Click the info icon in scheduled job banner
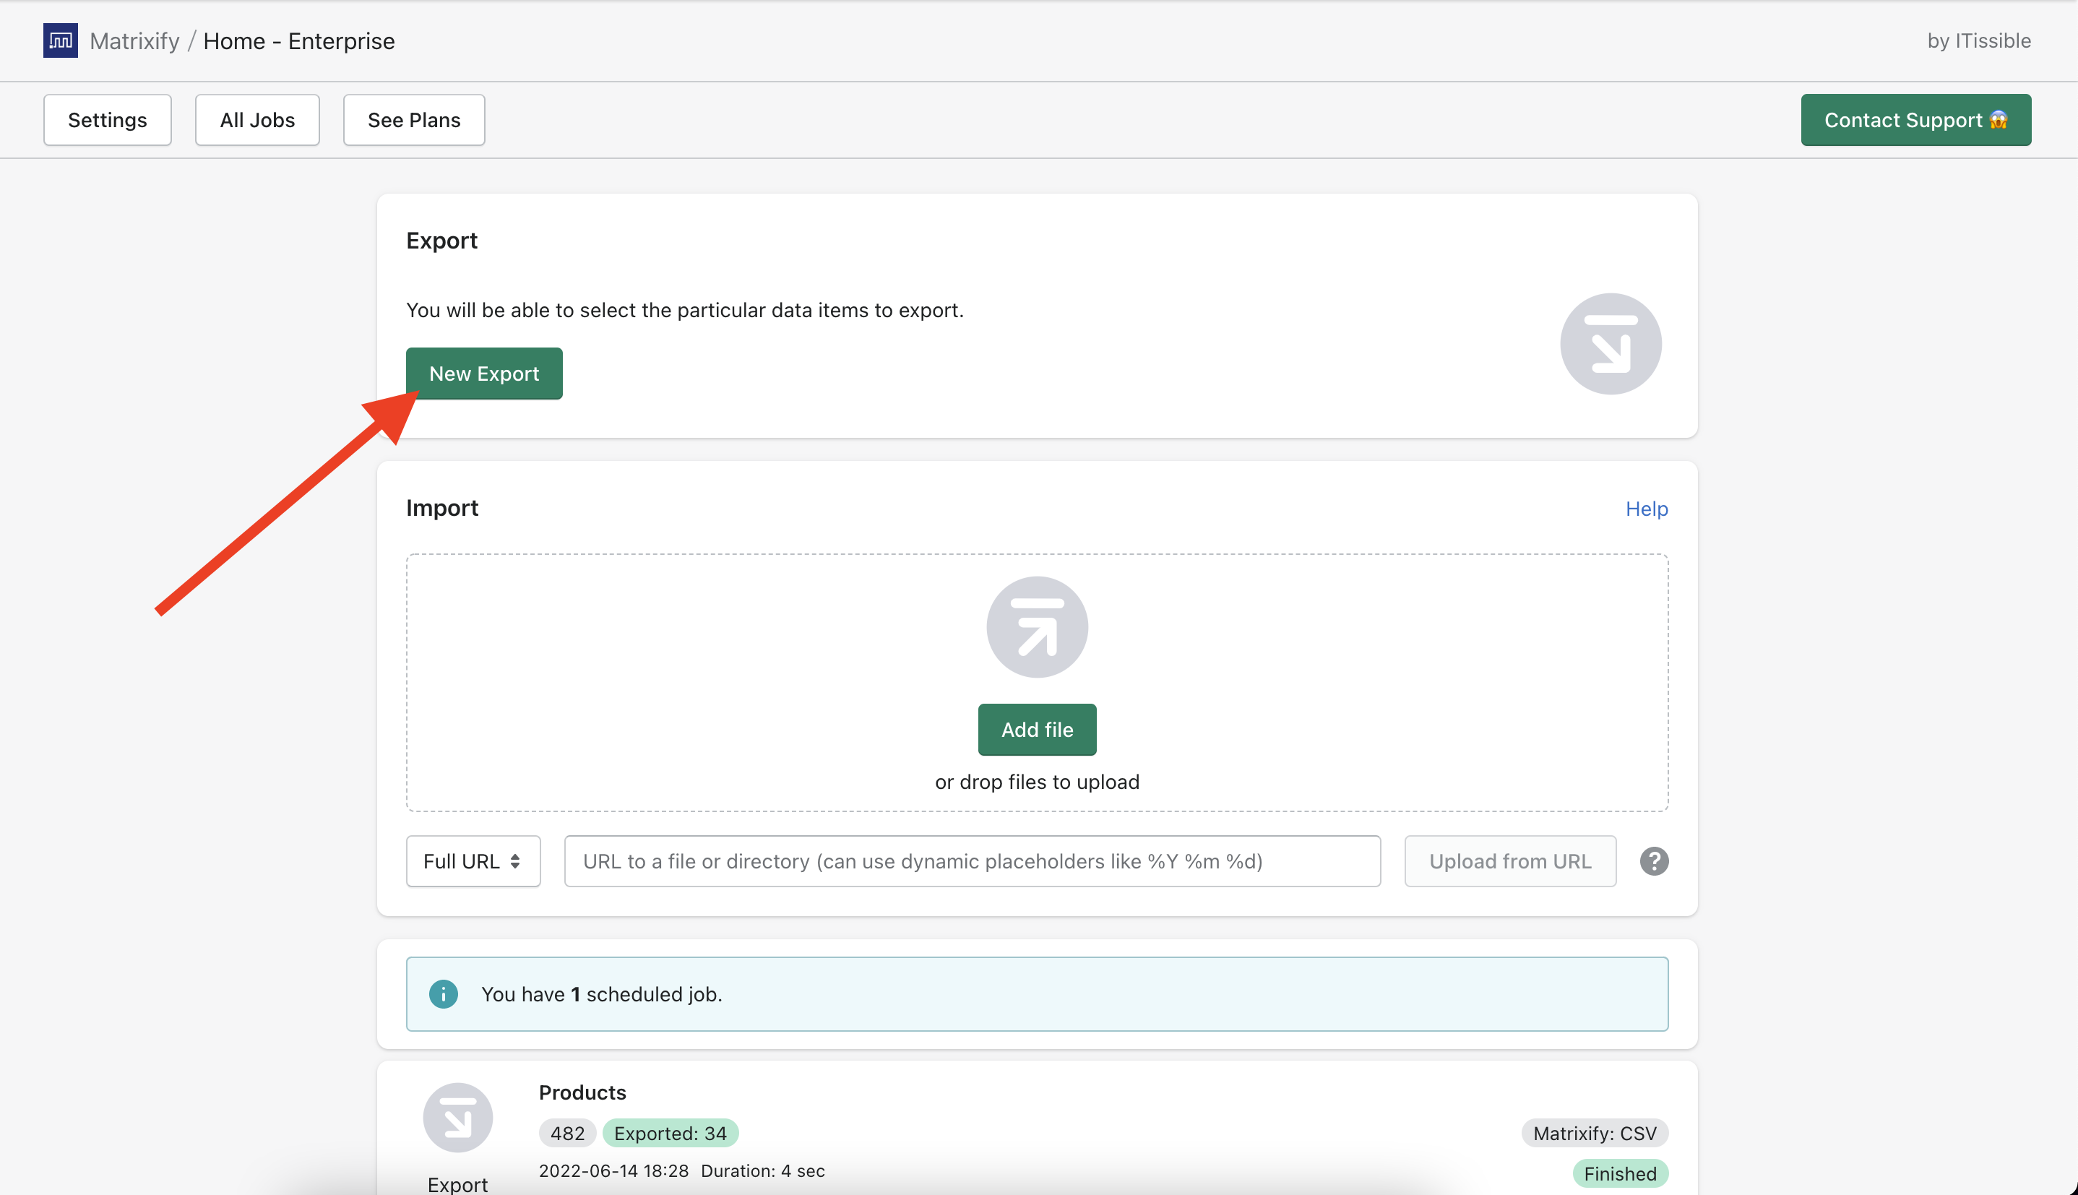Viewport: 2078px width, 1195px height. (x=443, y=994)
